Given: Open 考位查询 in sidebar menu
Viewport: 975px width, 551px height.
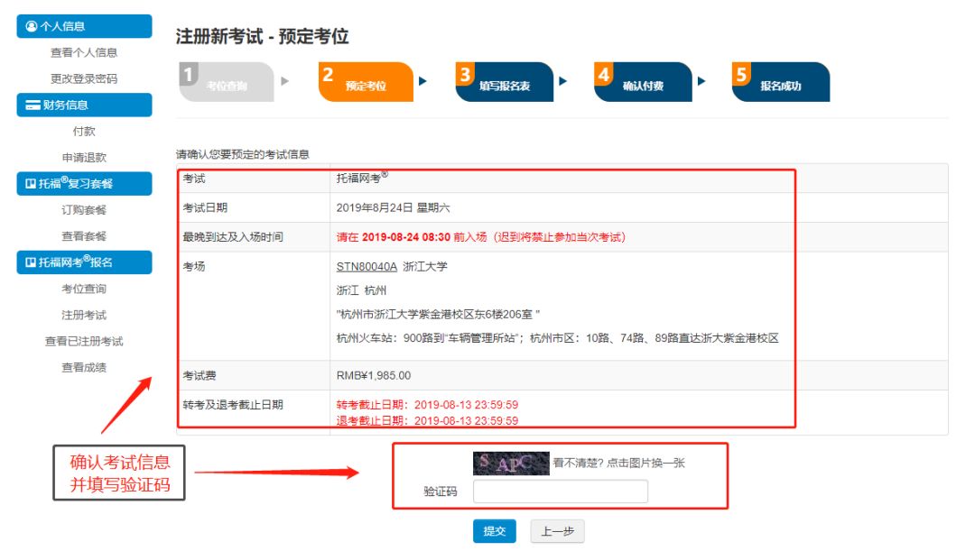Looking at the screenshot, I should pos(84,289).
